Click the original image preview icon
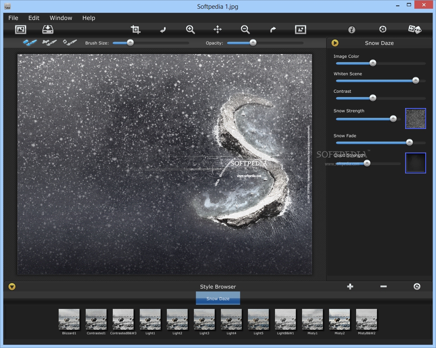436x348 pixels. pos(301,29)
